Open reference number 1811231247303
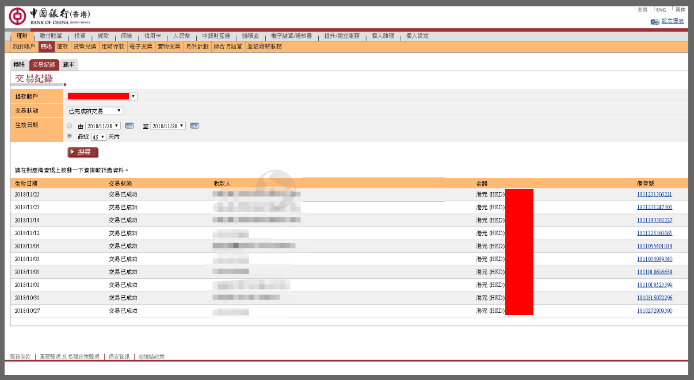The width and height of the screenshot is (694, 380). 654,207
